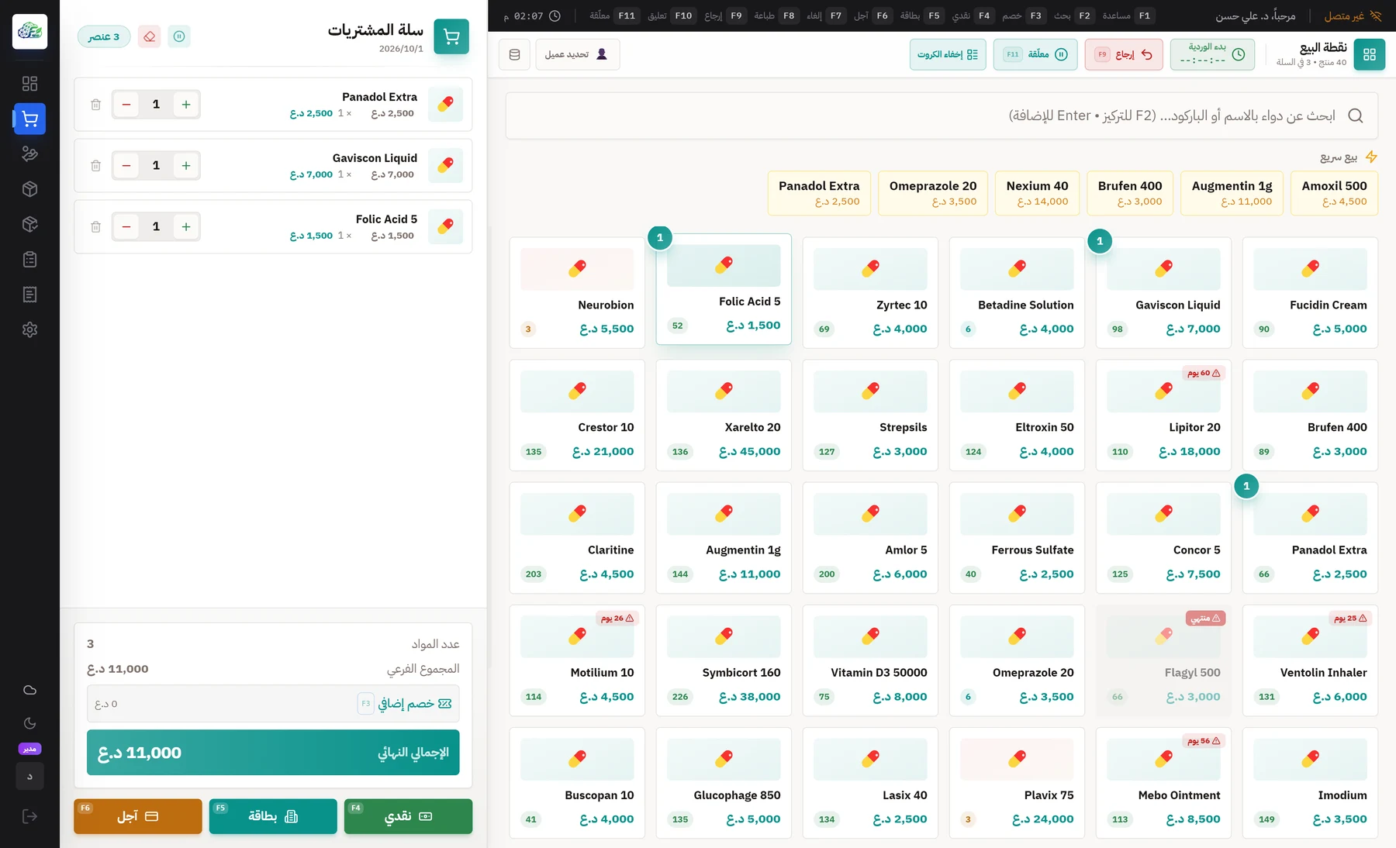The height and width of the screenshot is (848, 1396).
Task: Click the cloud sync icon in sidebar
Action: pyautogui.click(x=29, y=690)
